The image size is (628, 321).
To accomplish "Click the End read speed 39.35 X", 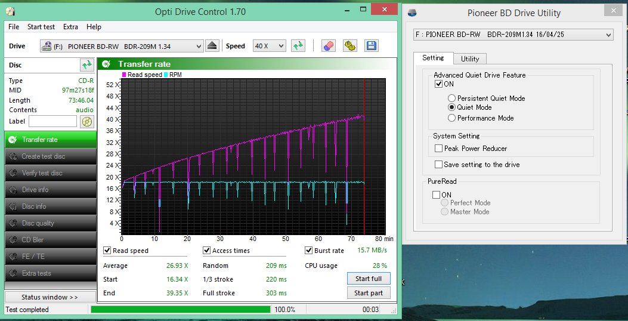I will (177, 293).
